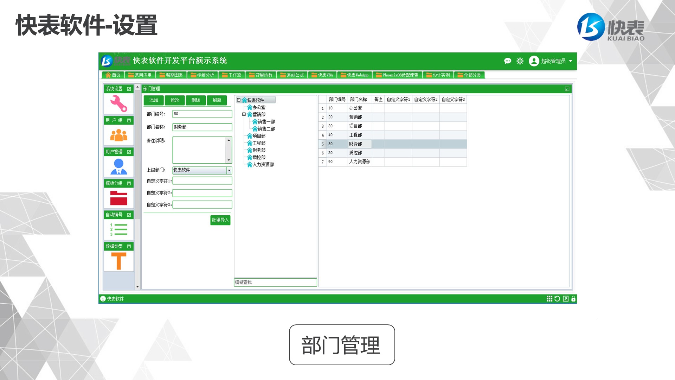This screenshot has height=380, width=675.
Task: Click the 自定义字符3 column header
Action: click(453, 100)
